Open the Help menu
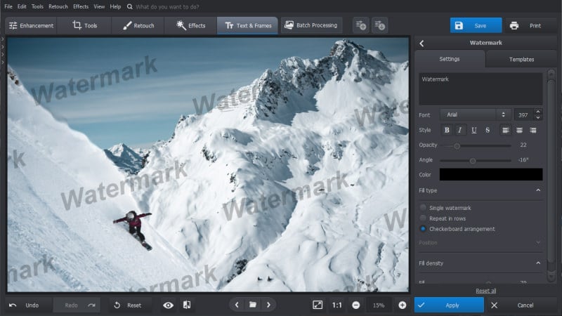562x316 pixels. coord(115,6)
